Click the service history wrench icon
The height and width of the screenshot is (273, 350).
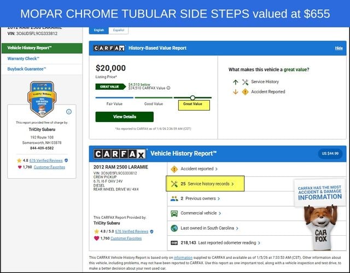click(174, 184)
